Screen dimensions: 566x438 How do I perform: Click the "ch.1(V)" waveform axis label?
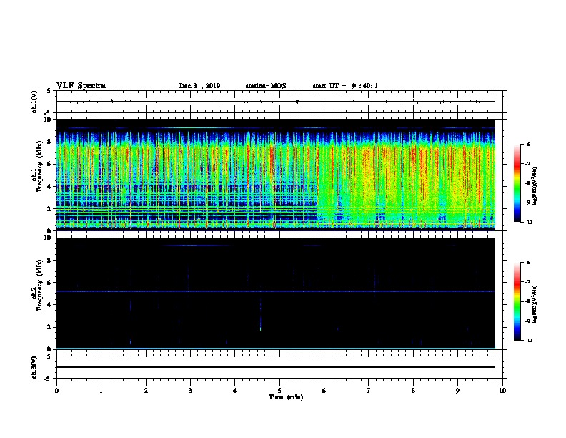pyautogui.click(x=34, y=102)
